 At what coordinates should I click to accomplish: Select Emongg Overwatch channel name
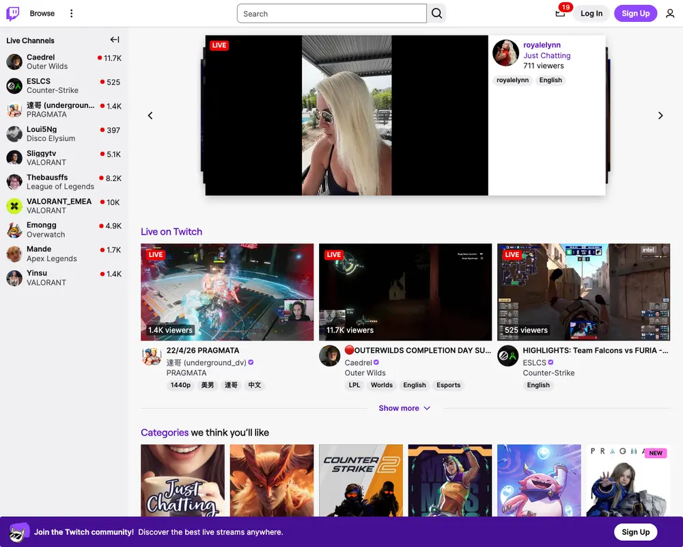point(42,225)
